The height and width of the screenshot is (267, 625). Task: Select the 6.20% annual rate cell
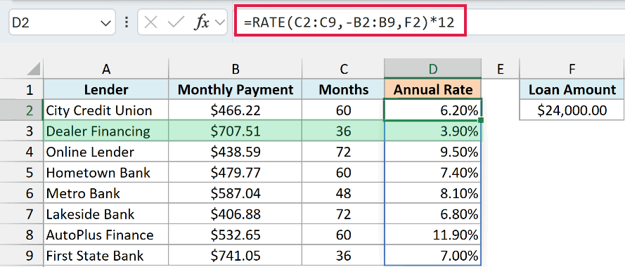[x=433, y=110]
